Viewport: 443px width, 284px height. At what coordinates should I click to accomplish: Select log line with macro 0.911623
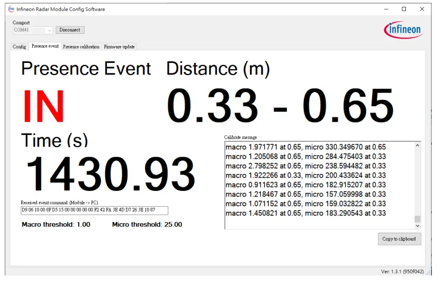pyautogui.click(x=306, y=185)
